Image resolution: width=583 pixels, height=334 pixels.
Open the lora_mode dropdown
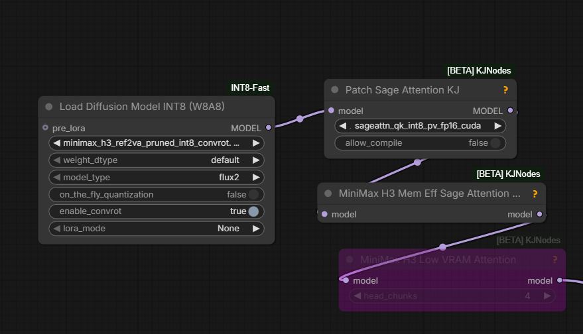click(157, 228)
